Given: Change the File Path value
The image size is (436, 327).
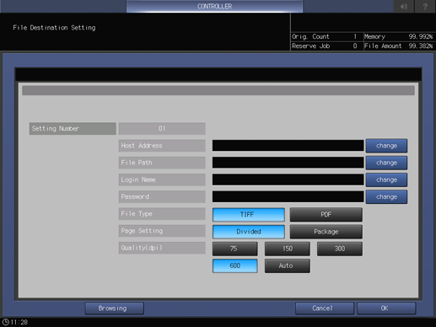Looking at the screenshot, I should click(386, 163).
